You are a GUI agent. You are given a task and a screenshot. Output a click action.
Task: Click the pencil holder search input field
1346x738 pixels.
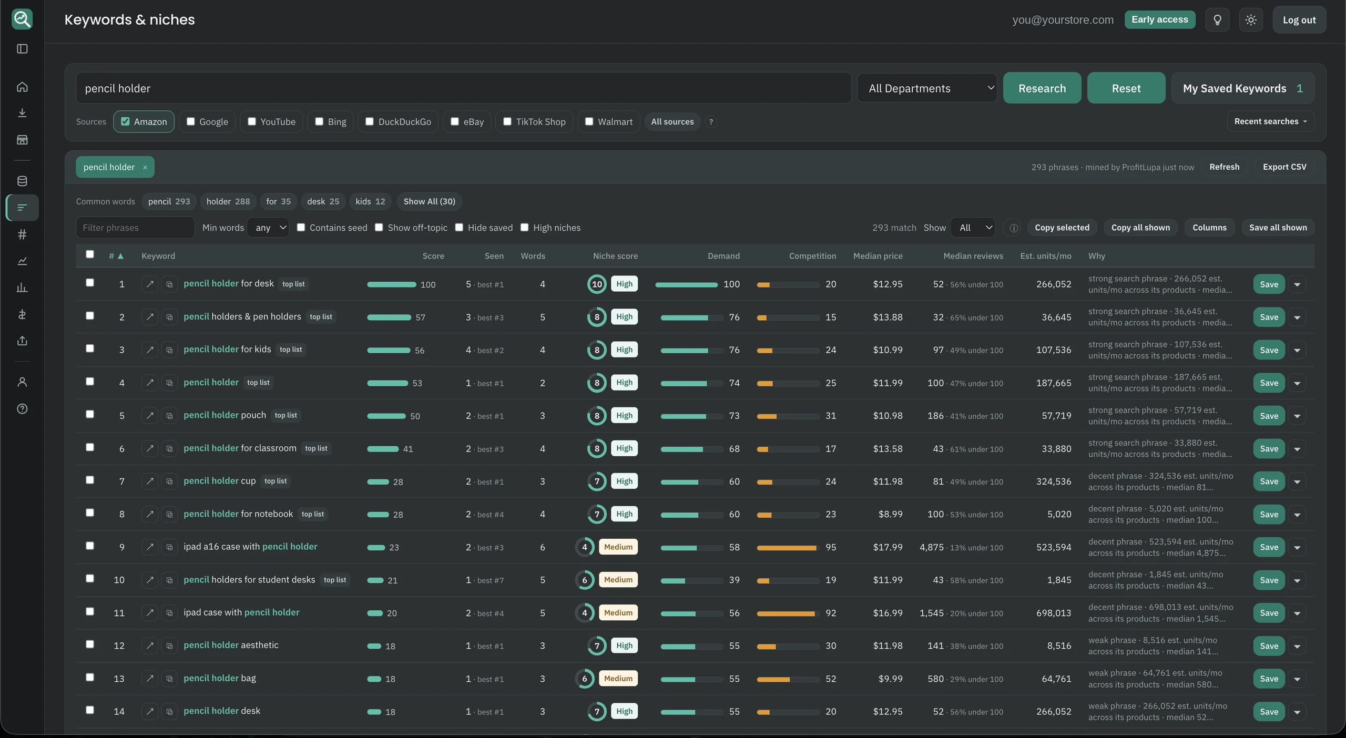click(x=463, y=88)
